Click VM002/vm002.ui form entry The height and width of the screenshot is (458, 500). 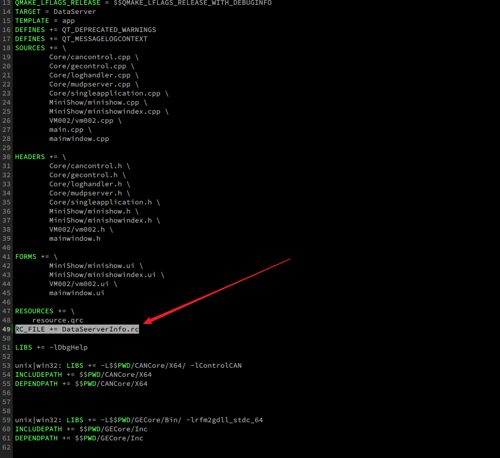click(x=83, y=284)
